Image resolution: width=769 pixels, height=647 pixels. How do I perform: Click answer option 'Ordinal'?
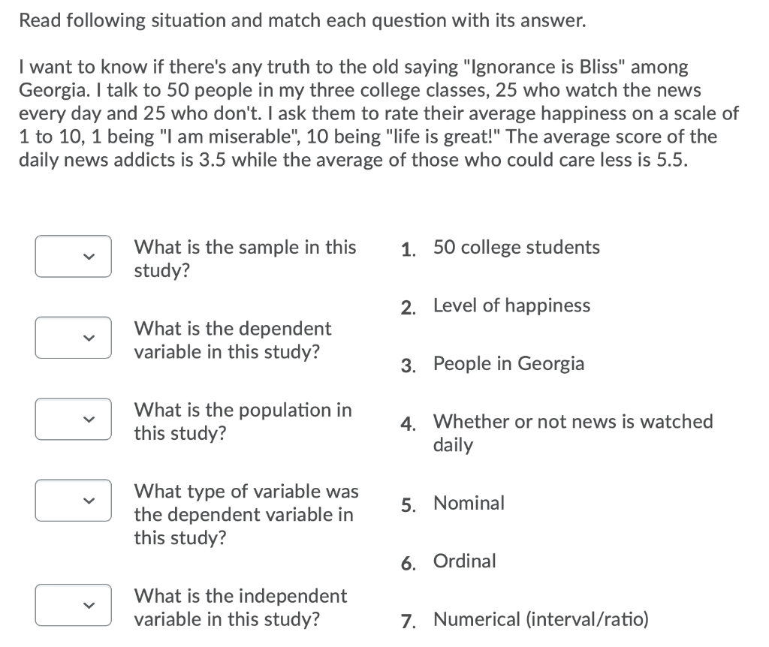tap(464, 561)
